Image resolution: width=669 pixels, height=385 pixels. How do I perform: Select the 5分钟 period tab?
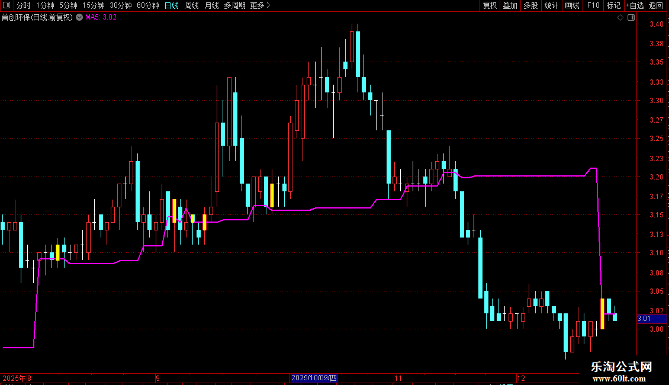[x=68, y=5]
